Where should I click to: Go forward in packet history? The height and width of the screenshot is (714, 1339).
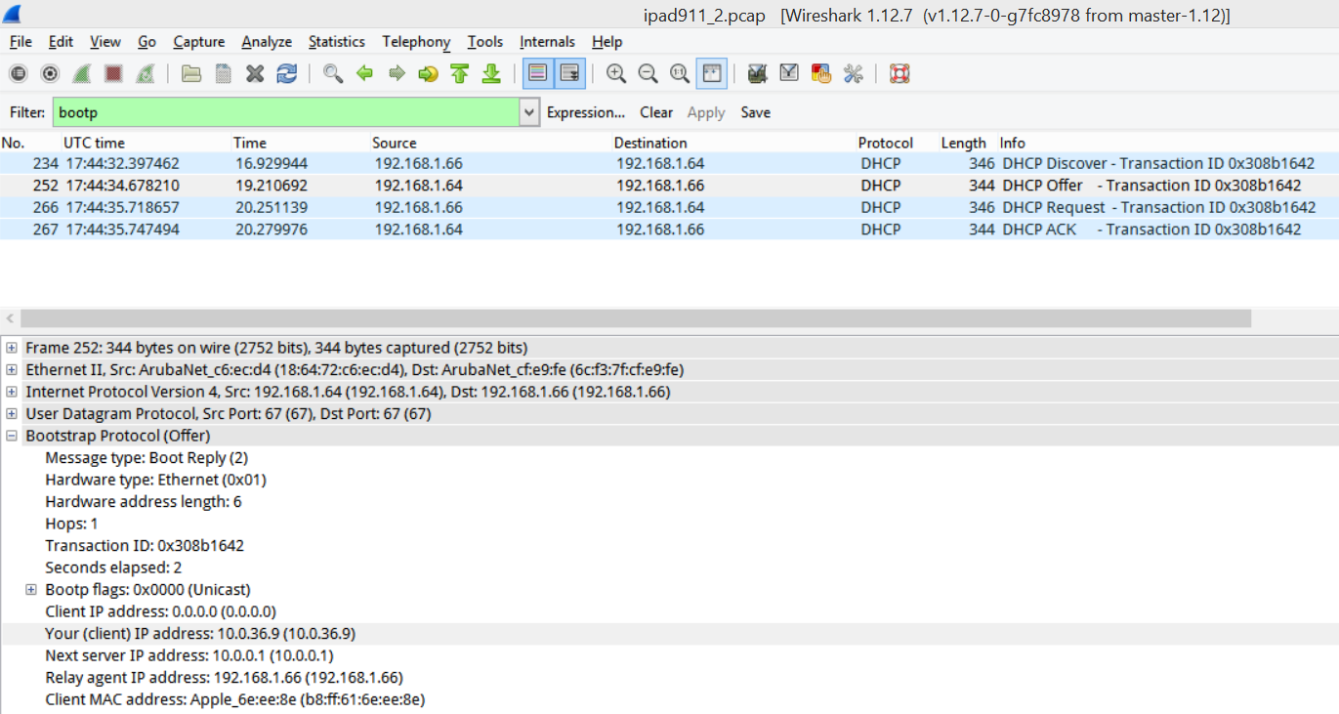coord(397,74)
